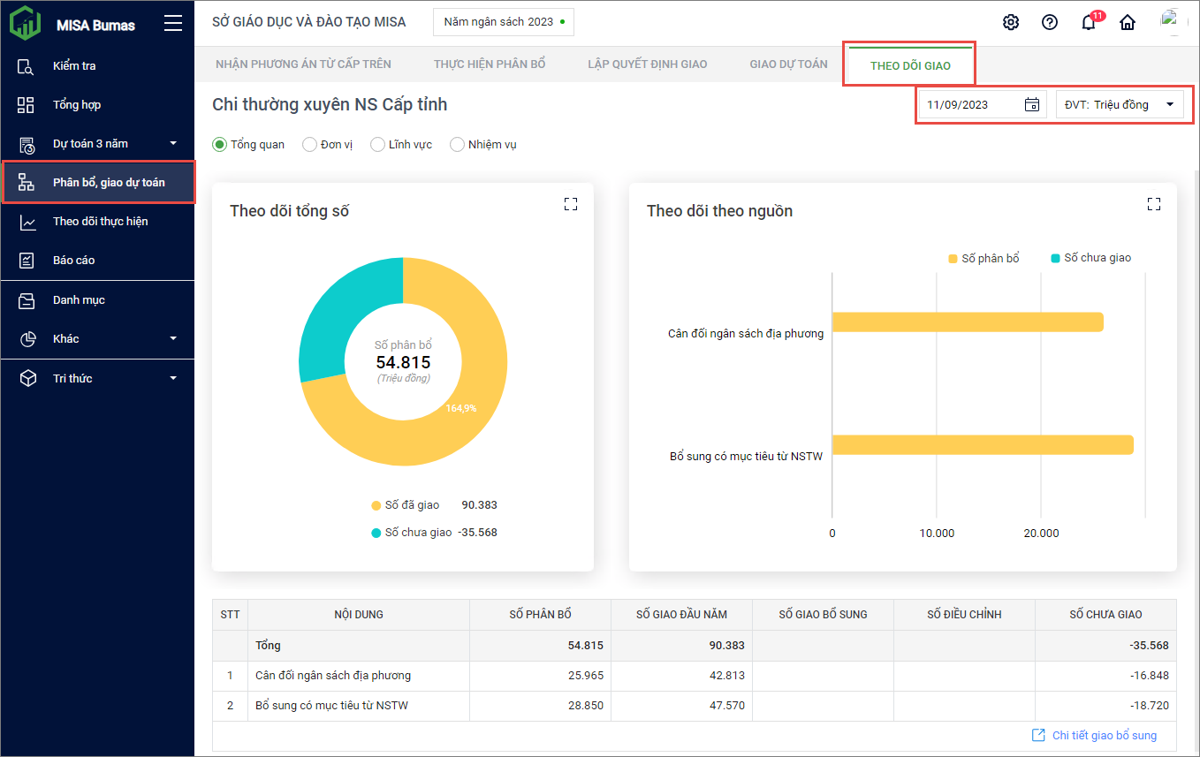The width and height of the screenshot is (1200, 757).
Task: Open the calendar date picker icon
Action: [x=1031, y=104]
